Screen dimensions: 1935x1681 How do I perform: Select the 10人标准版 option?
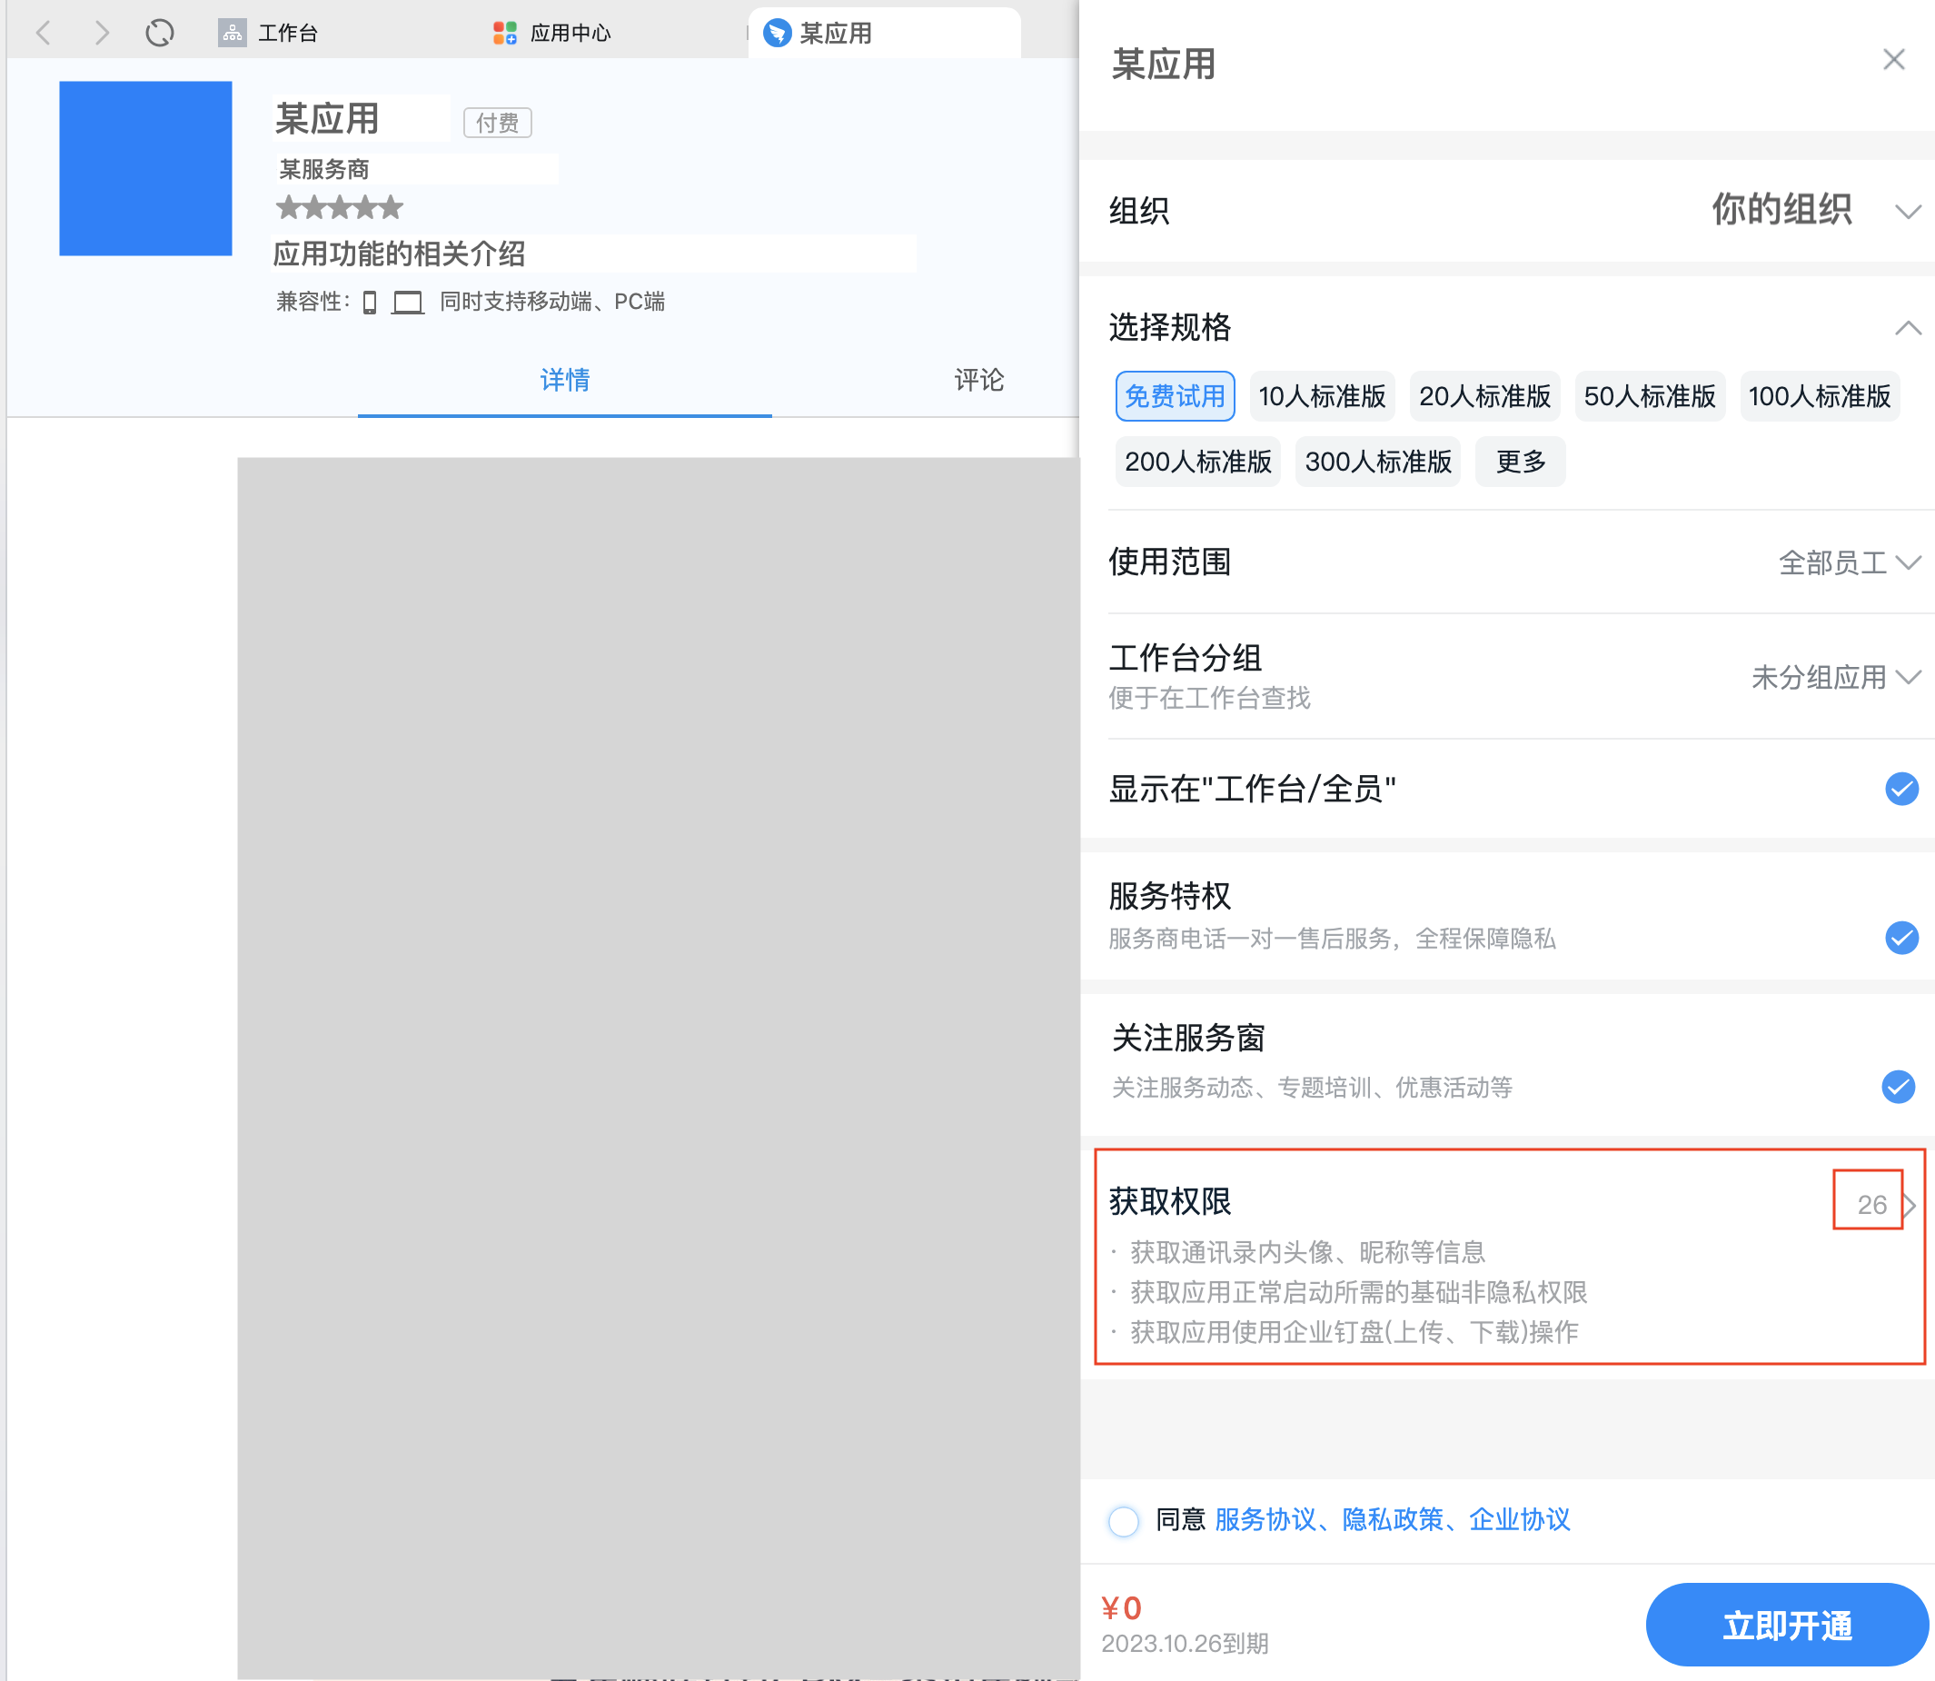tap(1322, 396)
